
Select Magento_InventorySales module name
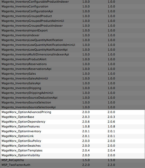click(x=19, y=74)
